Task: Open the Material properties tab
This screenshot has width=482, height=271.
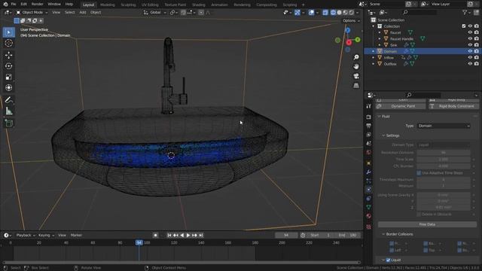Action: click(368, 216)
